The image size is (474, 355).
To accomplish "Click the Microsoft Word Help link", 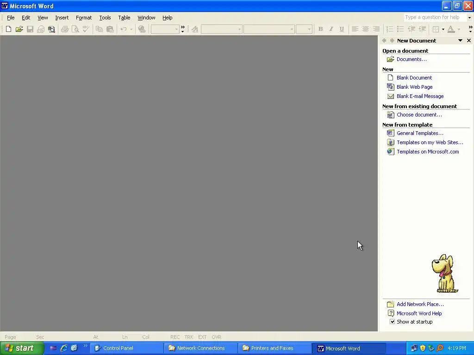I will pyautogui.click(x=419, y=313).
